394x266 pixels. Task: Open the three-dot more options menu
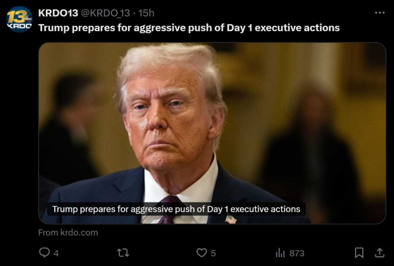[379, 13]
